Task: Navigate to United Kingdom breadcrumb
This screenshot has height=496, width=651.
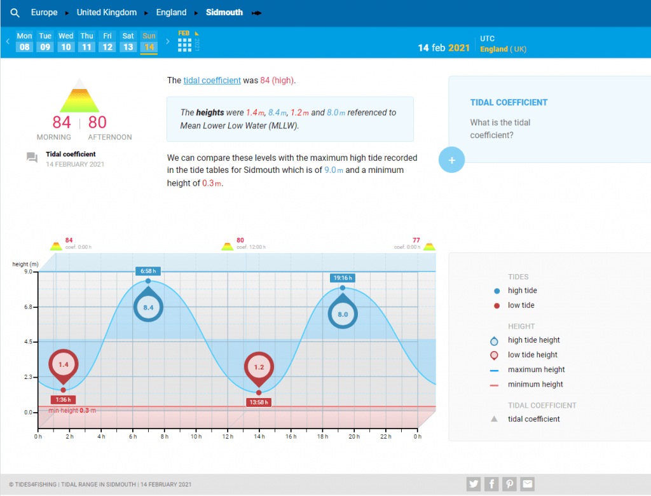Action: 106,13
